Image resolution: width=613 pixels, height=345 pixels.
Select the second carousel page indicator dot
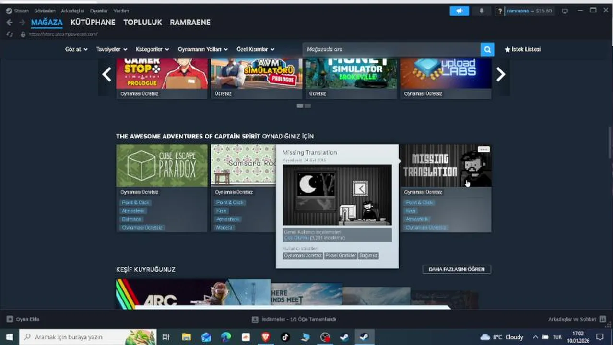pyautogui.click(x=307, y=106)
